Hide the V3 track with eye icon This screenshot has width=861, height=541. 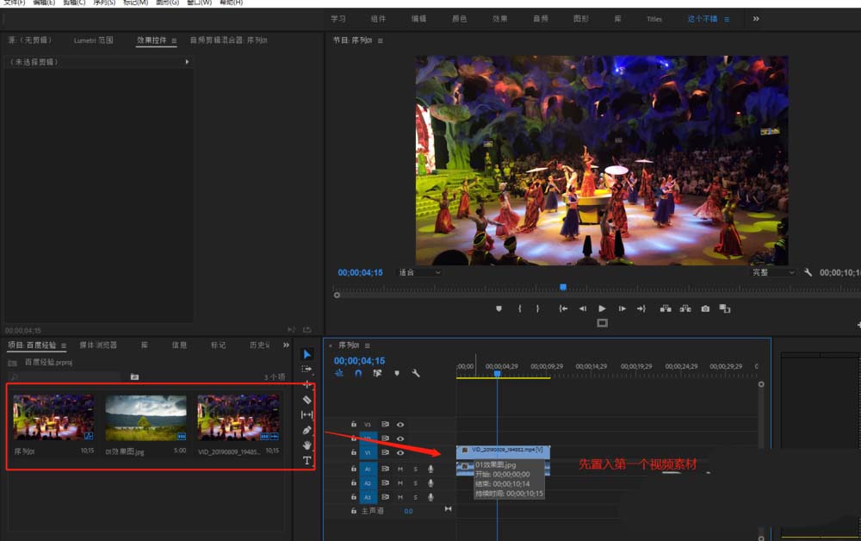400,424
